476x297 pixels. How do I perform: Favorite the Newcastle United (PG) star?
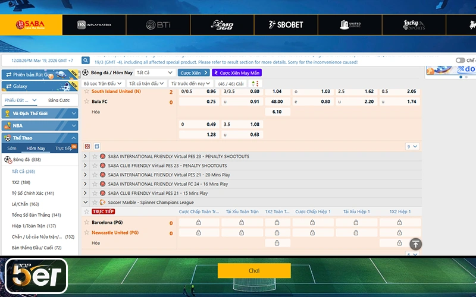click(x=87, y=232)
